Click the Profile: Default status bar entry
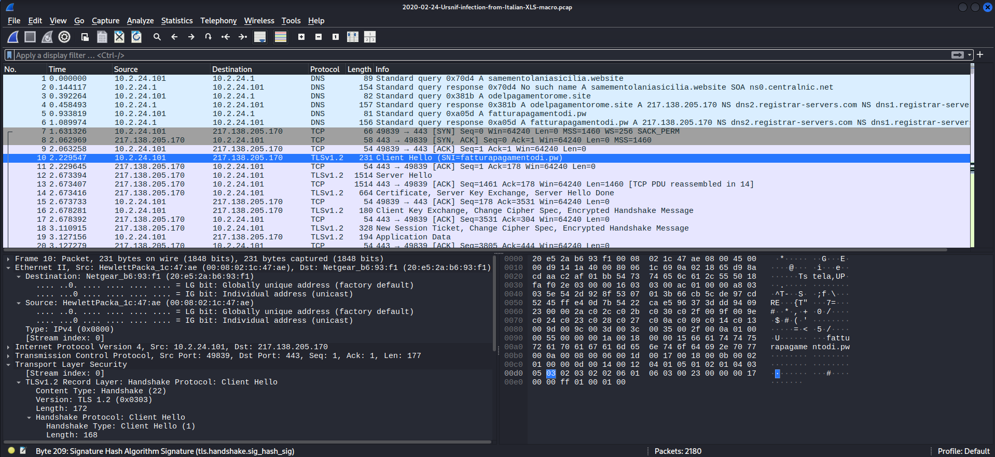 tap(963, 451)
